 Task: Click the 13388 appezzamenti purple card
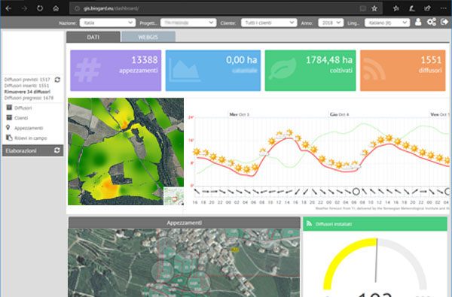(115, 71)
